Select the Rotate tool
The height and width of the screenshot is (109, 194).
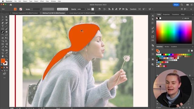click(x=3, y=35)
